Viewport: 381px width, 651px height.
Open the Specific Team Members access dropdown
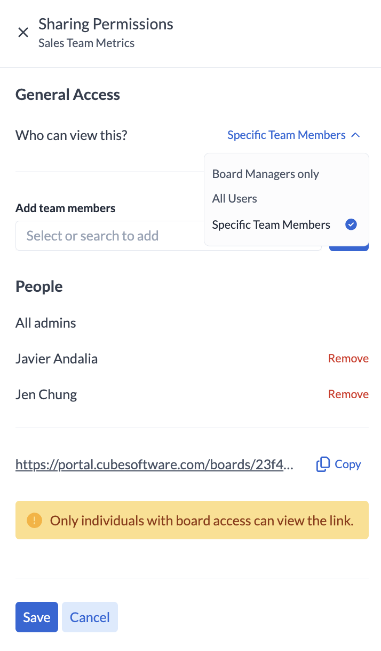coord(287,136)
